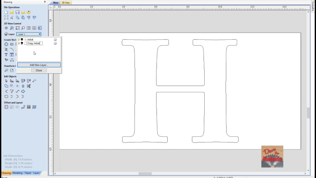Select the Draw Ellipse tool
The image size is (316, 178).
(12, 44)
